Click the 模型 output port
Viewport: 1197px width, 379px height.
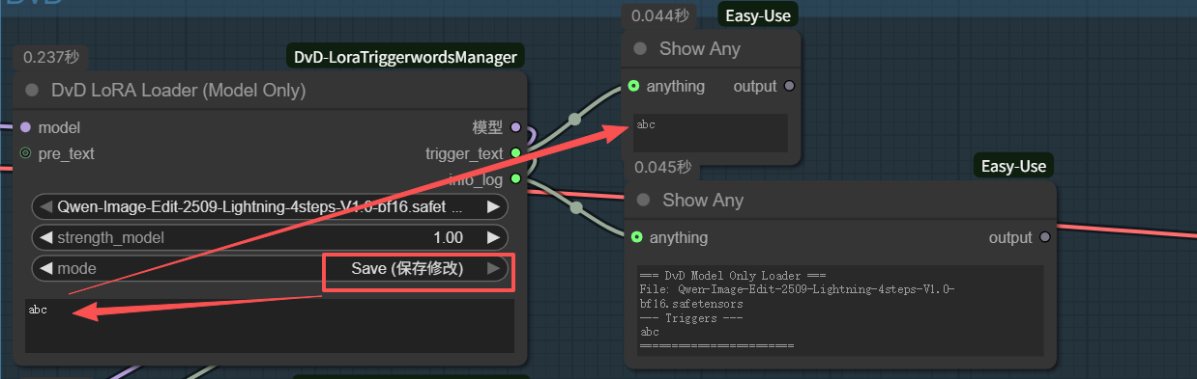(x=515, y=127)
